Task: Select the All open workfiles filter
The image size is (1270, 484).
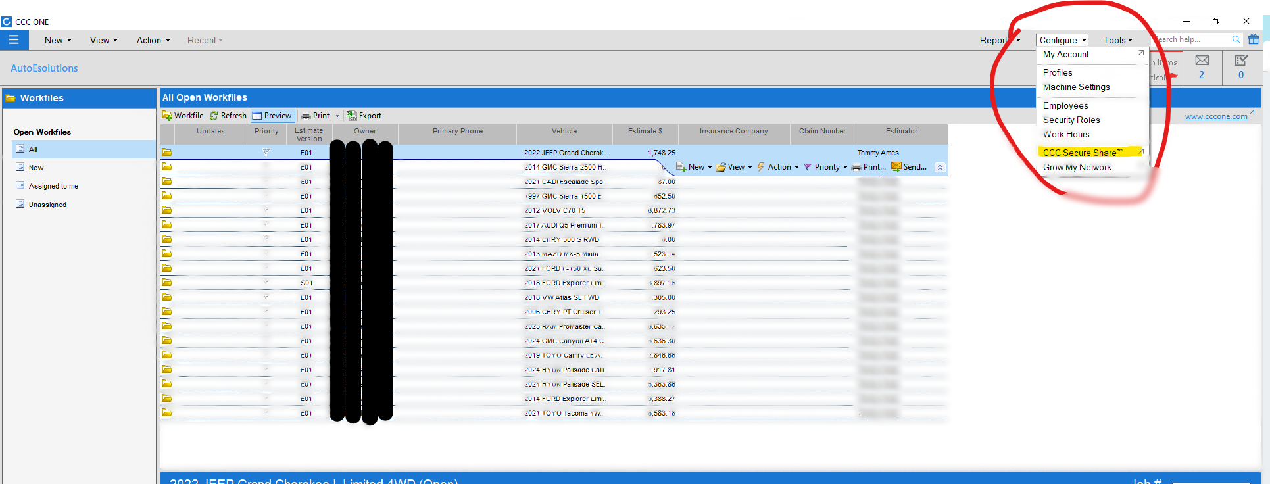Action: (x=84, y=149)
